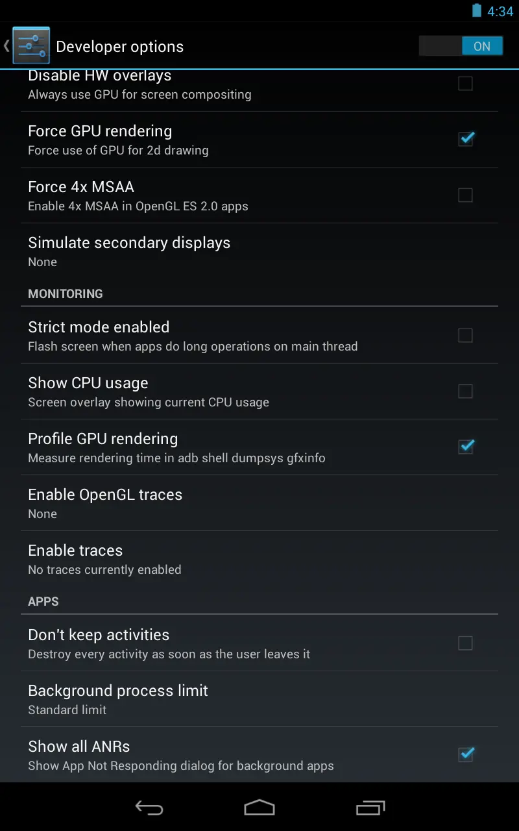Enable Strict mode flashing option
This screenshot has height=831, width=519.
[x=465, y=335]
